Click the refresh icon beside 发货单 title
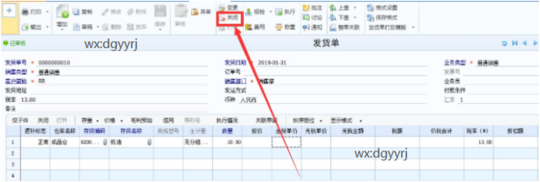 (x=504, y=43)
